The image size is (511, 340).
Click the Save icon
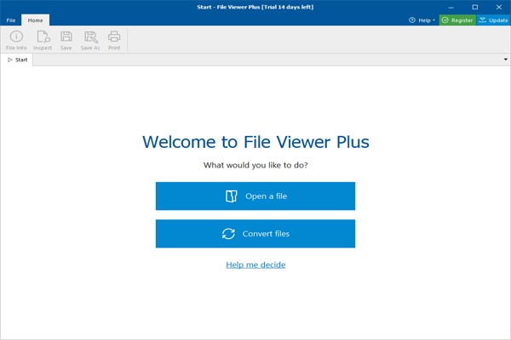(x=66, y=40)
